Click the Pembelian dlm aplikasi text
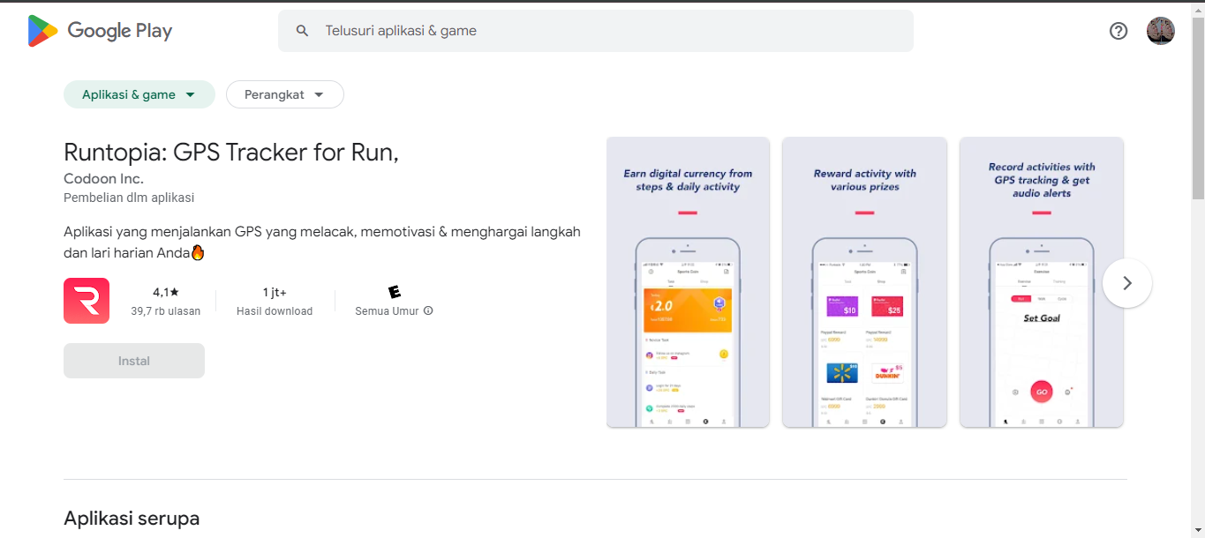This screenshot has height=538, width=1205. pyautogui.click(x=129, y=198)
